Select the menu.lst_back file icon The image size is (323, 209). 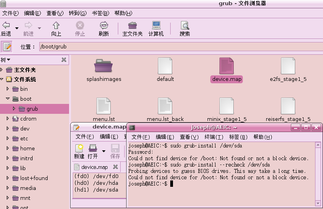click(165, 106)
